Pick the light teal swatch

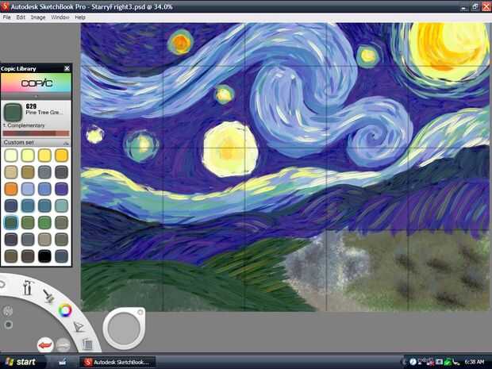pos(62,206)
